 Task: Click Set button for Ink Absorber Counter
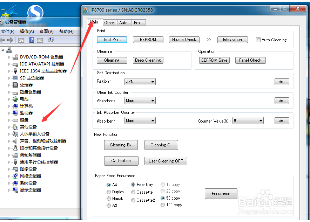(x=282, y=120)
